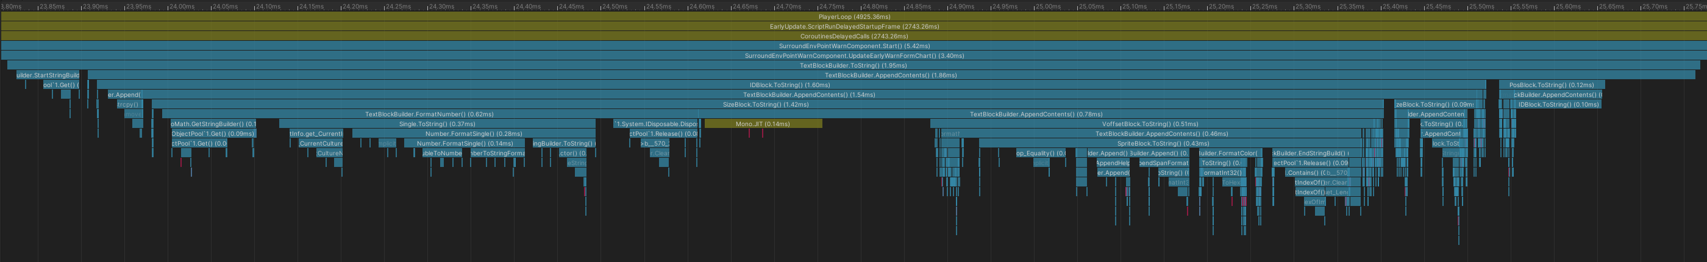
Task: Click the yellow Mono.JIT (0.14ms) bar
Action: point(763,124)
